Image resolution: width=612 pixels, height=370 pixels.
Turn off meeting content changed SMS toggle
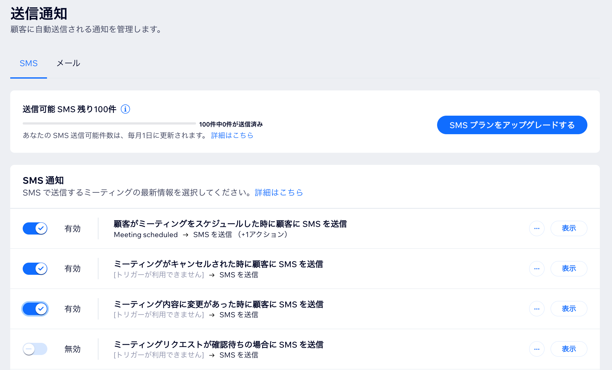[35, 309]
